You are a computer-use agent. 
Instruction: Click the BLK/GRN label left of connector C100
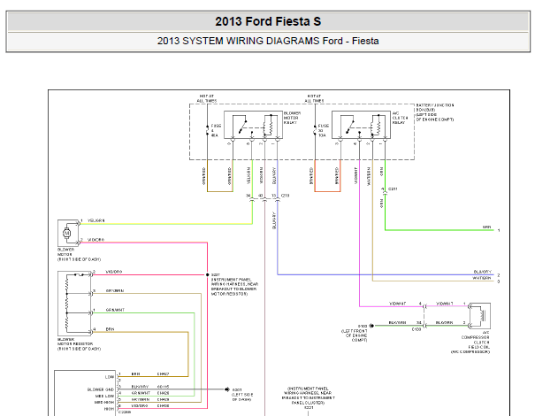(398, 322)
